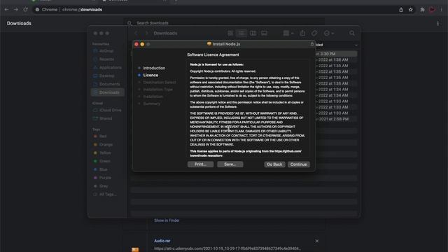The image size is (448, 252).
Task: Open the Chrome profile avatar
Action: 432,10
